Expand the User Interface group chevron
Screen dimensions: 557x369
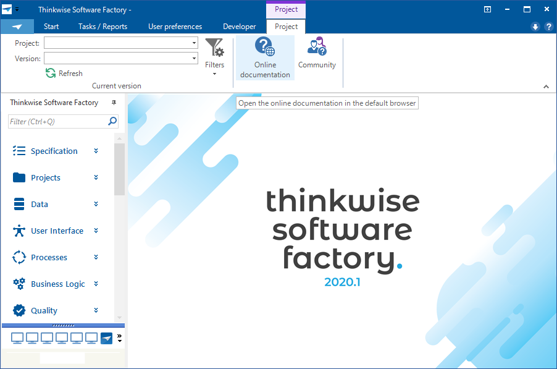(96, 231)
